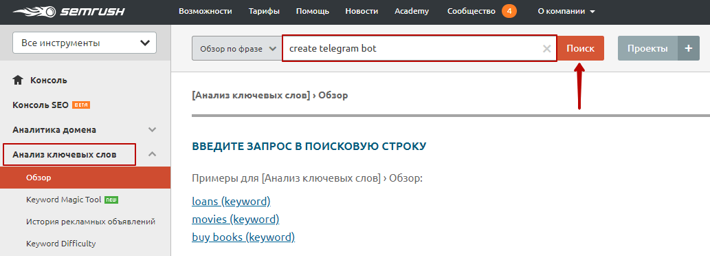710x256 pixels.
Task: Open the movies (keyword) example link
Action: click(x=236, y=220)
